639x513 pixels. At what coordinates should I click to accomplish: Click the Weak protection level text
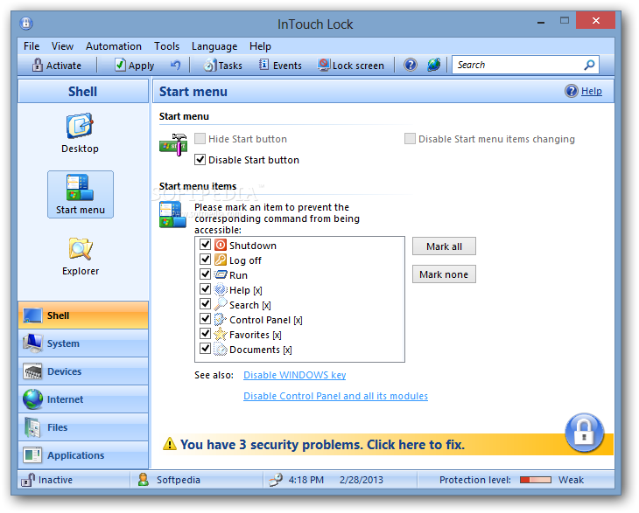click(571, 480)
